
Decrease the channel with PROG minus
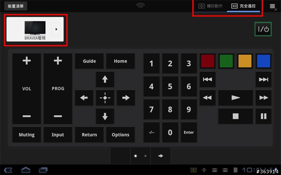[x=58, y=116]
